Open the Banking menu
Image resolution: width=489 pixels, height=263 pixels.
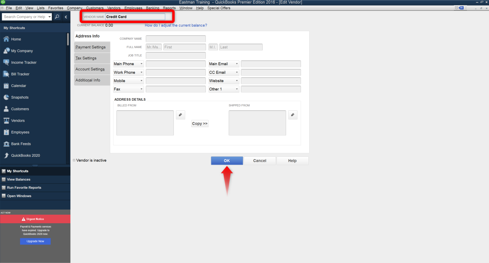pos(153,8)
